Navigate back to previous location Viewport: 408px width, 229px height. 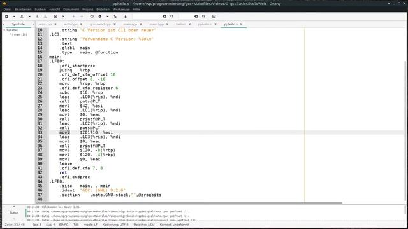tap(74, 17)
